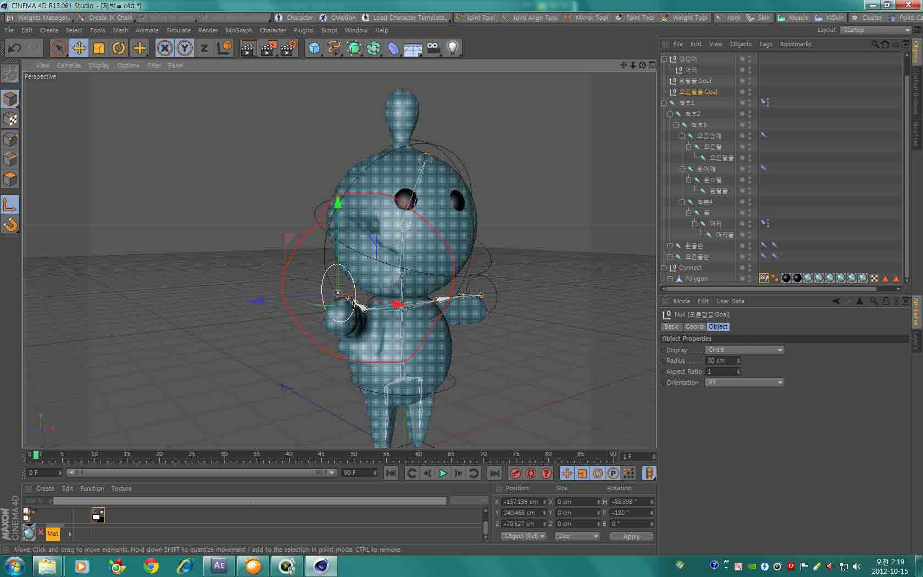Enable Snap magnet icon in left sidebar
This screenshot has width=923, height=577.
coord(10,225)
